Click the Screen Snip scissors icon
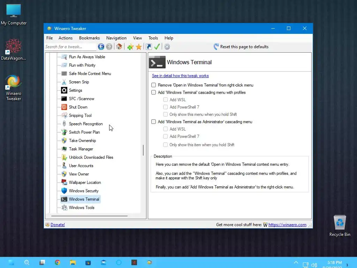 click(x=64, y=82)
